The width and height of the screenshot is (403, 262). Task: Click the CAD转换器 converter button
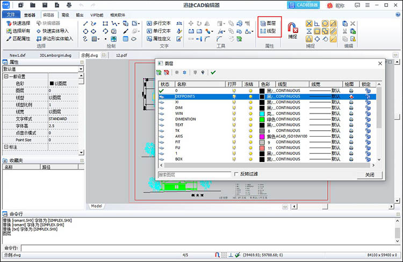coord(303,5)
